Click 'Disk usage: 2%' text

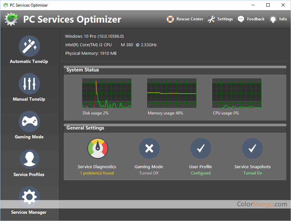coord(96,113)
